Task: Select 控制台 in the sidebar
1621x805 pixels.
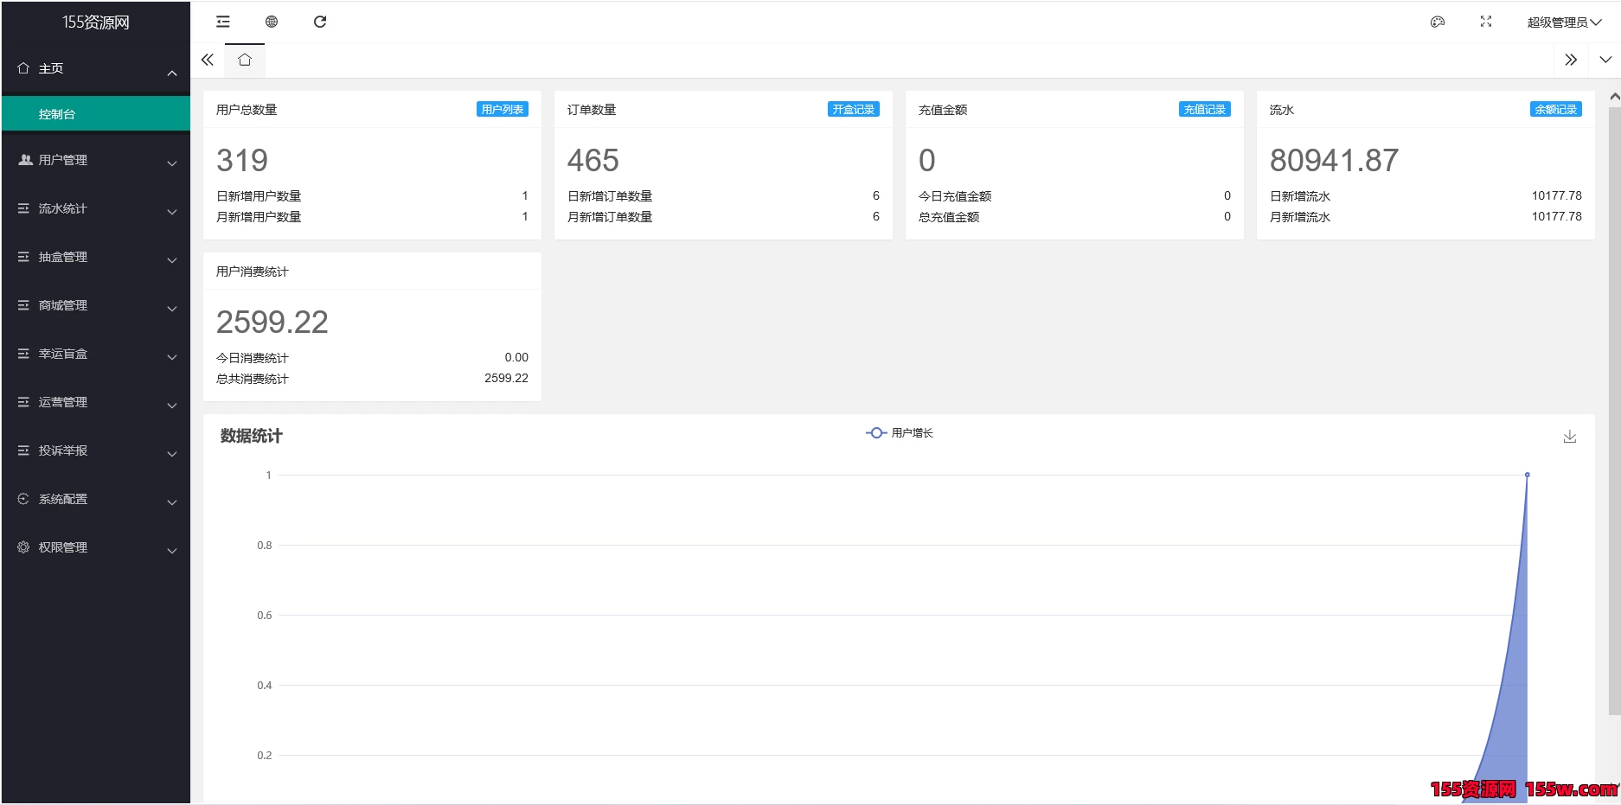Action: [x=95, y=114]
